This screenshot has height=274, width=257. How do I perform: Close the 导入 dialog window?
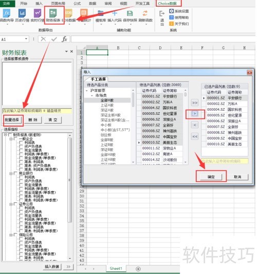click(x=249, y=72)
